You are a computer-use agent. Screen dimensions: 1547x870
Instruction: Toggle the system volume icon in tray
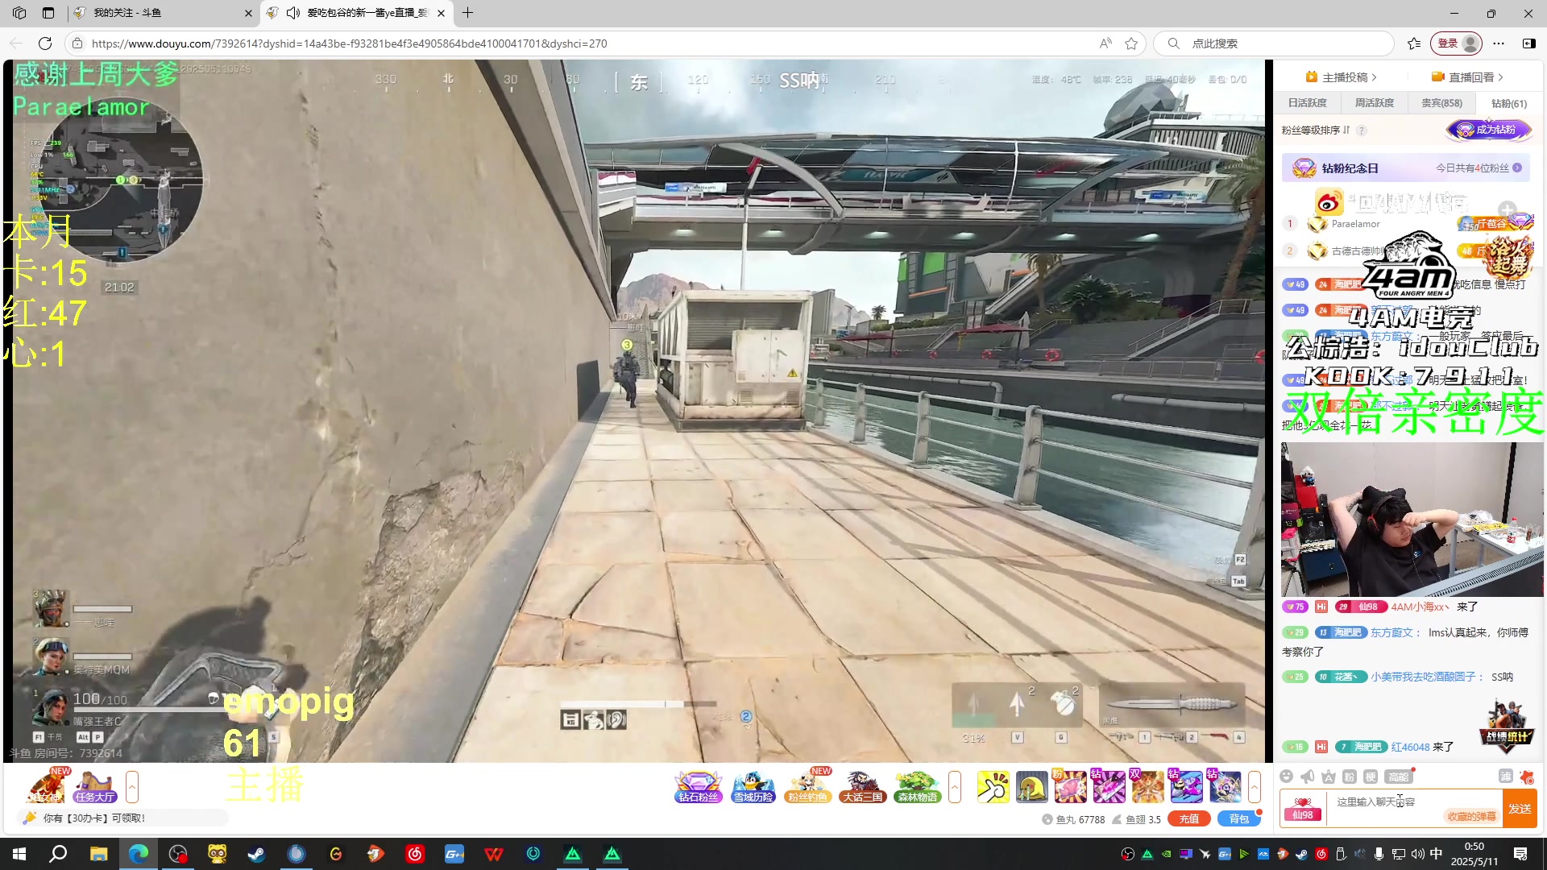1417,854
